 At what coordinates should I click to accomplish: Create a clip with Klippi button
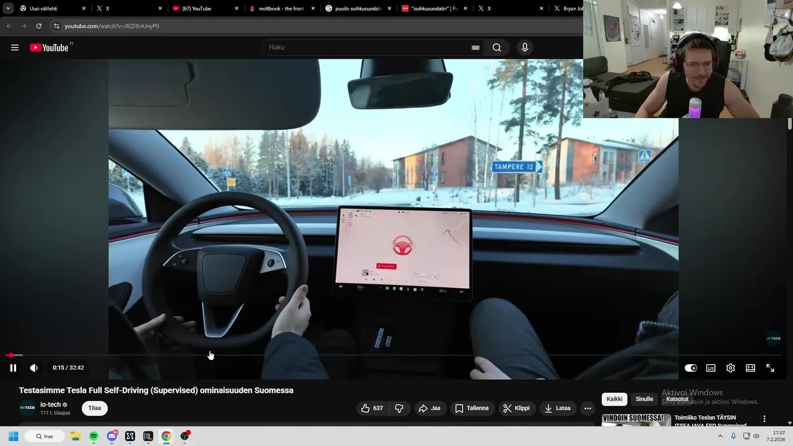coord(517,408)
